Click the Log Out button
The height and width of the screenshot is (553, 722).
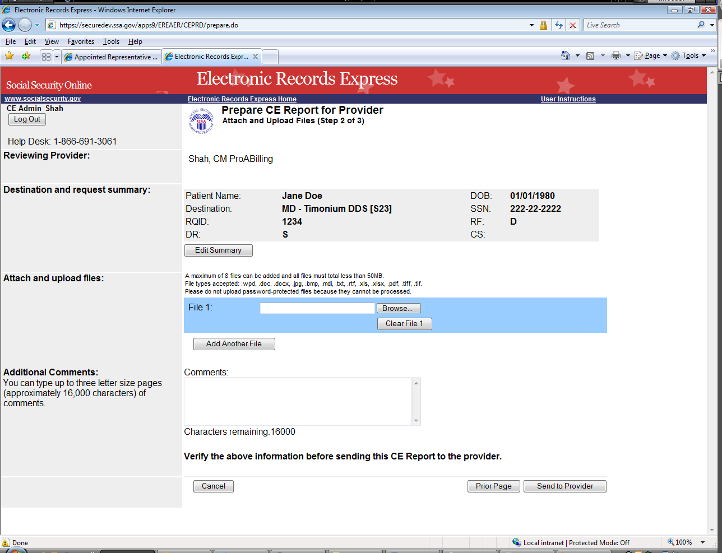pos(27,119)
